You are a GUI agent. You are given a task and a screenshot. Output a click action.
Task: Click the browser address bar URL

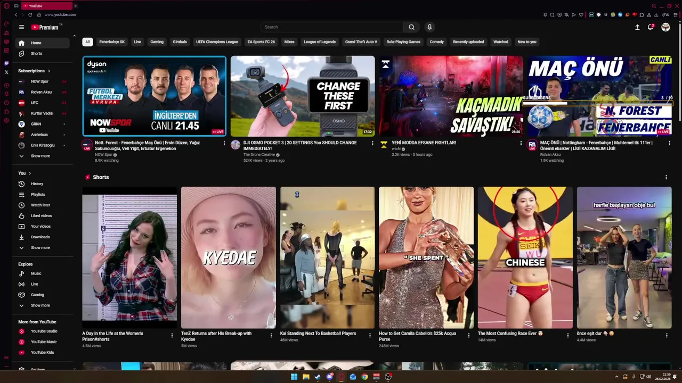60,15
